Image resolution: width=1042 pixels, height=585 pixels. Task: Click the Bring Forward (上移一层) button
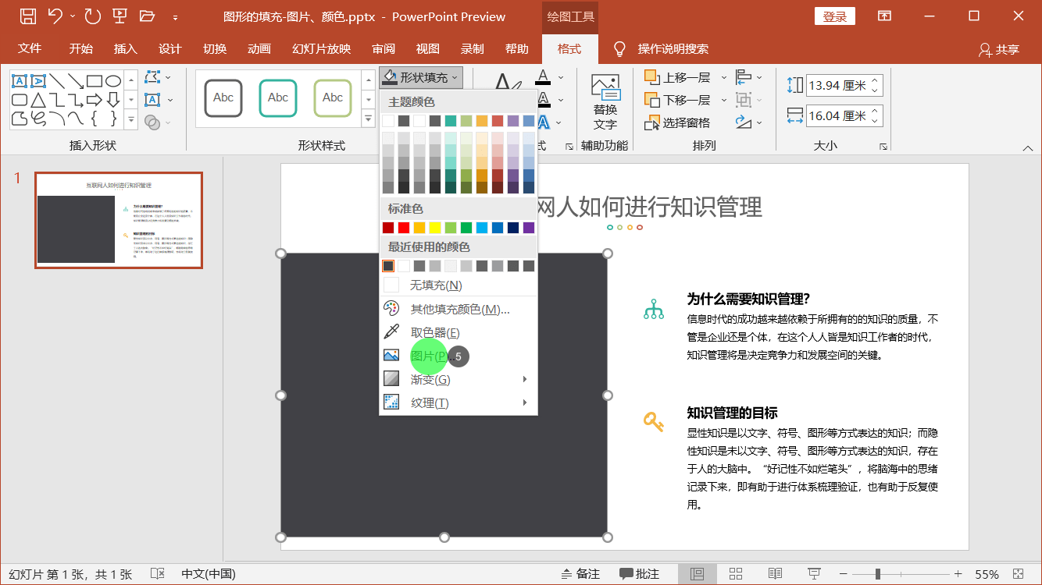(677, 77)
